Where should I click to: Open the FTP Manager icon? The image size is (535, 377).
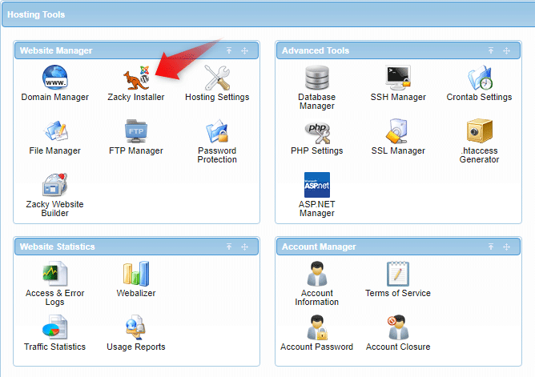click(x=135, y=132)
